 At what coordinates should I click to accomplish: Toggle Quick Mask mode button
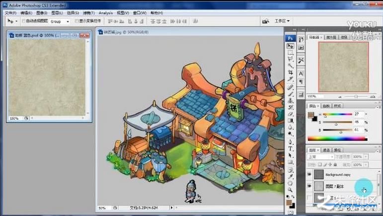(290, 213)
